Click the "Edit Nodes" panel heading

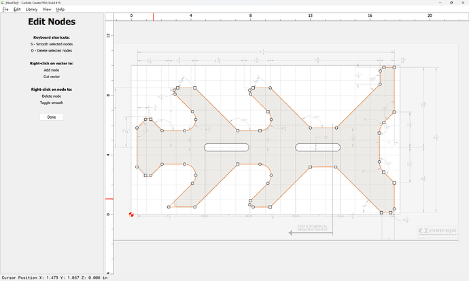pyautogui.click(x=52, y=22)
